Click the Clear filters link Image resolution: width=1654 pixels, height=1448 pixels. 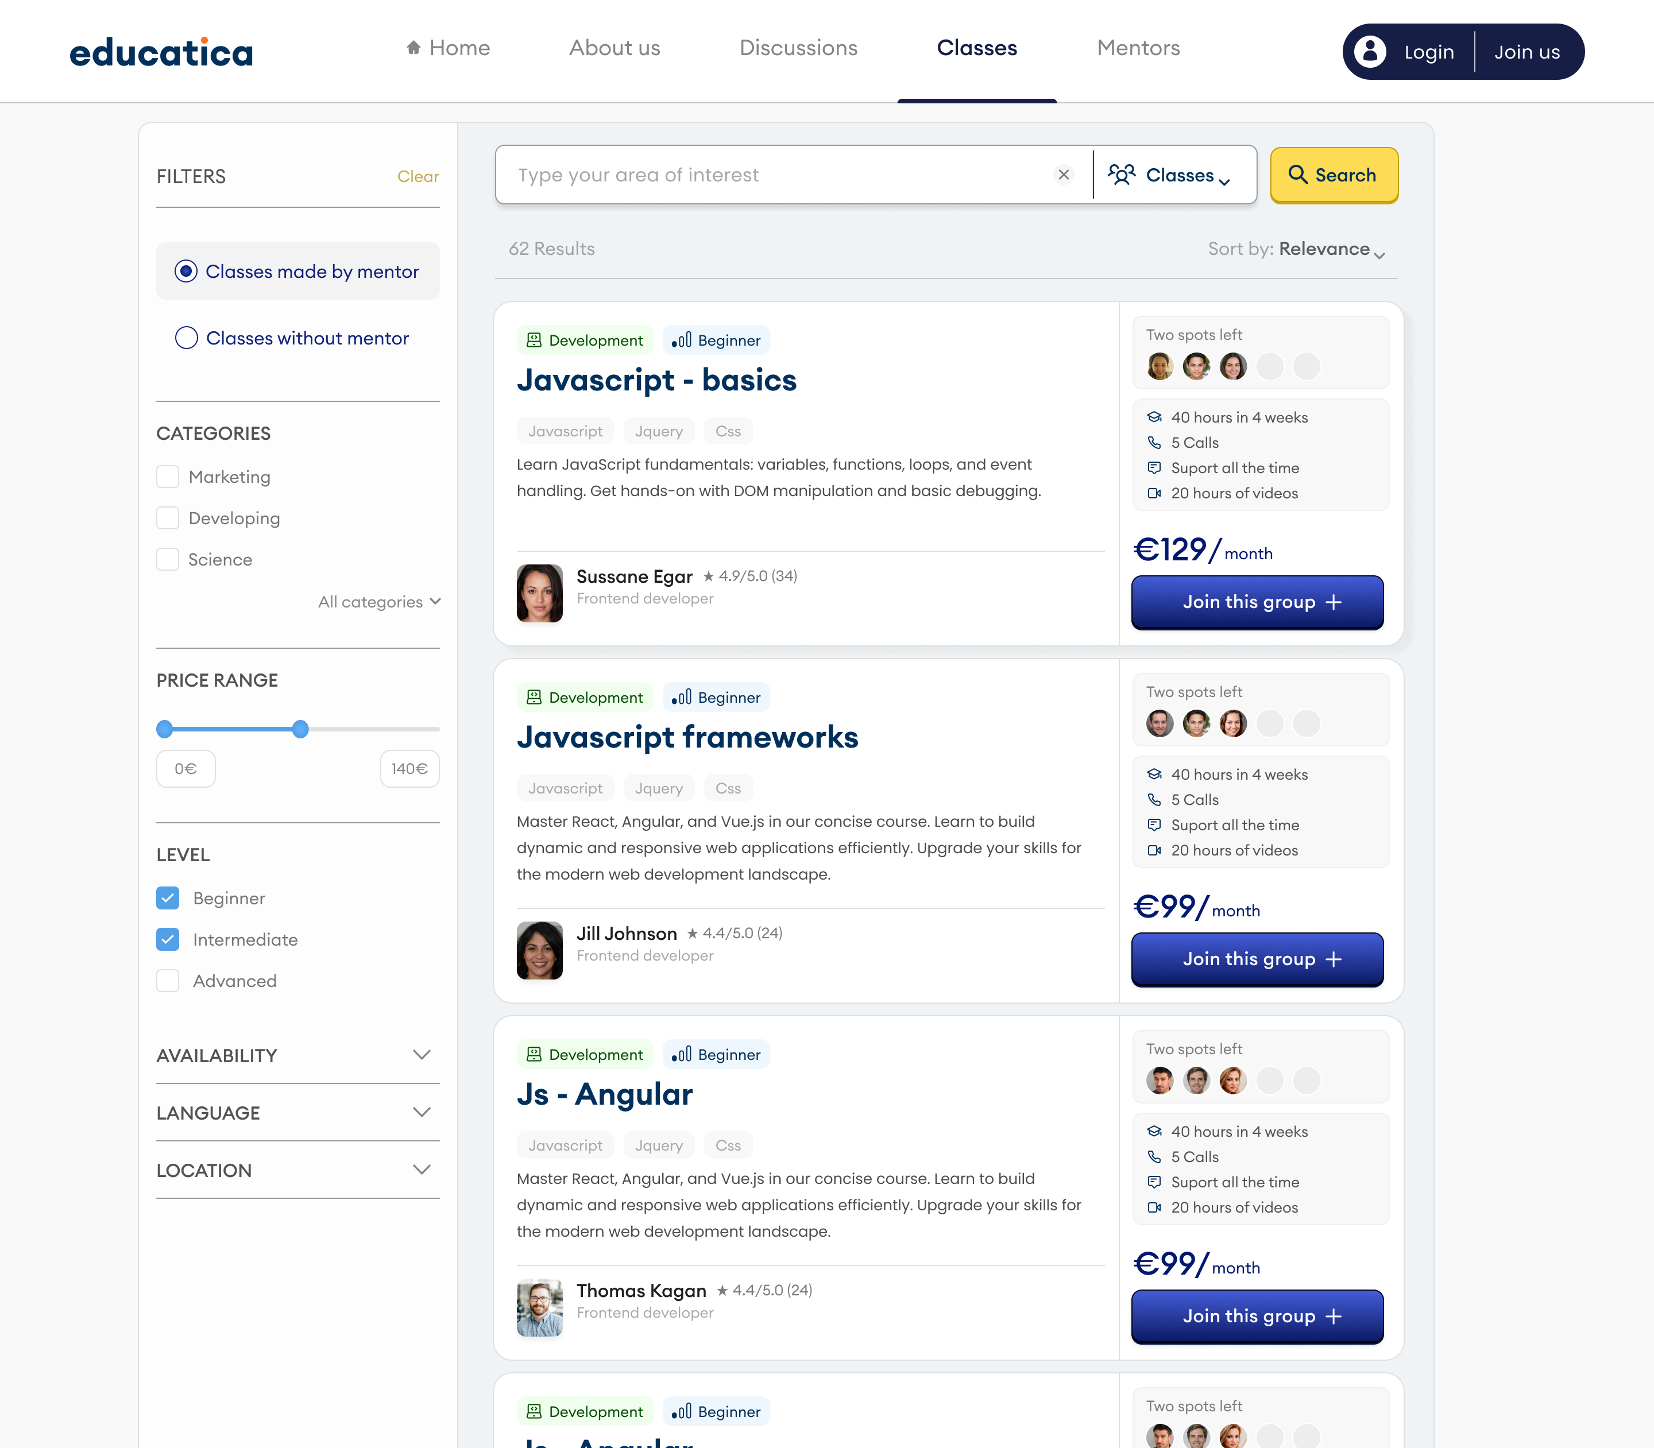(418, 176)
